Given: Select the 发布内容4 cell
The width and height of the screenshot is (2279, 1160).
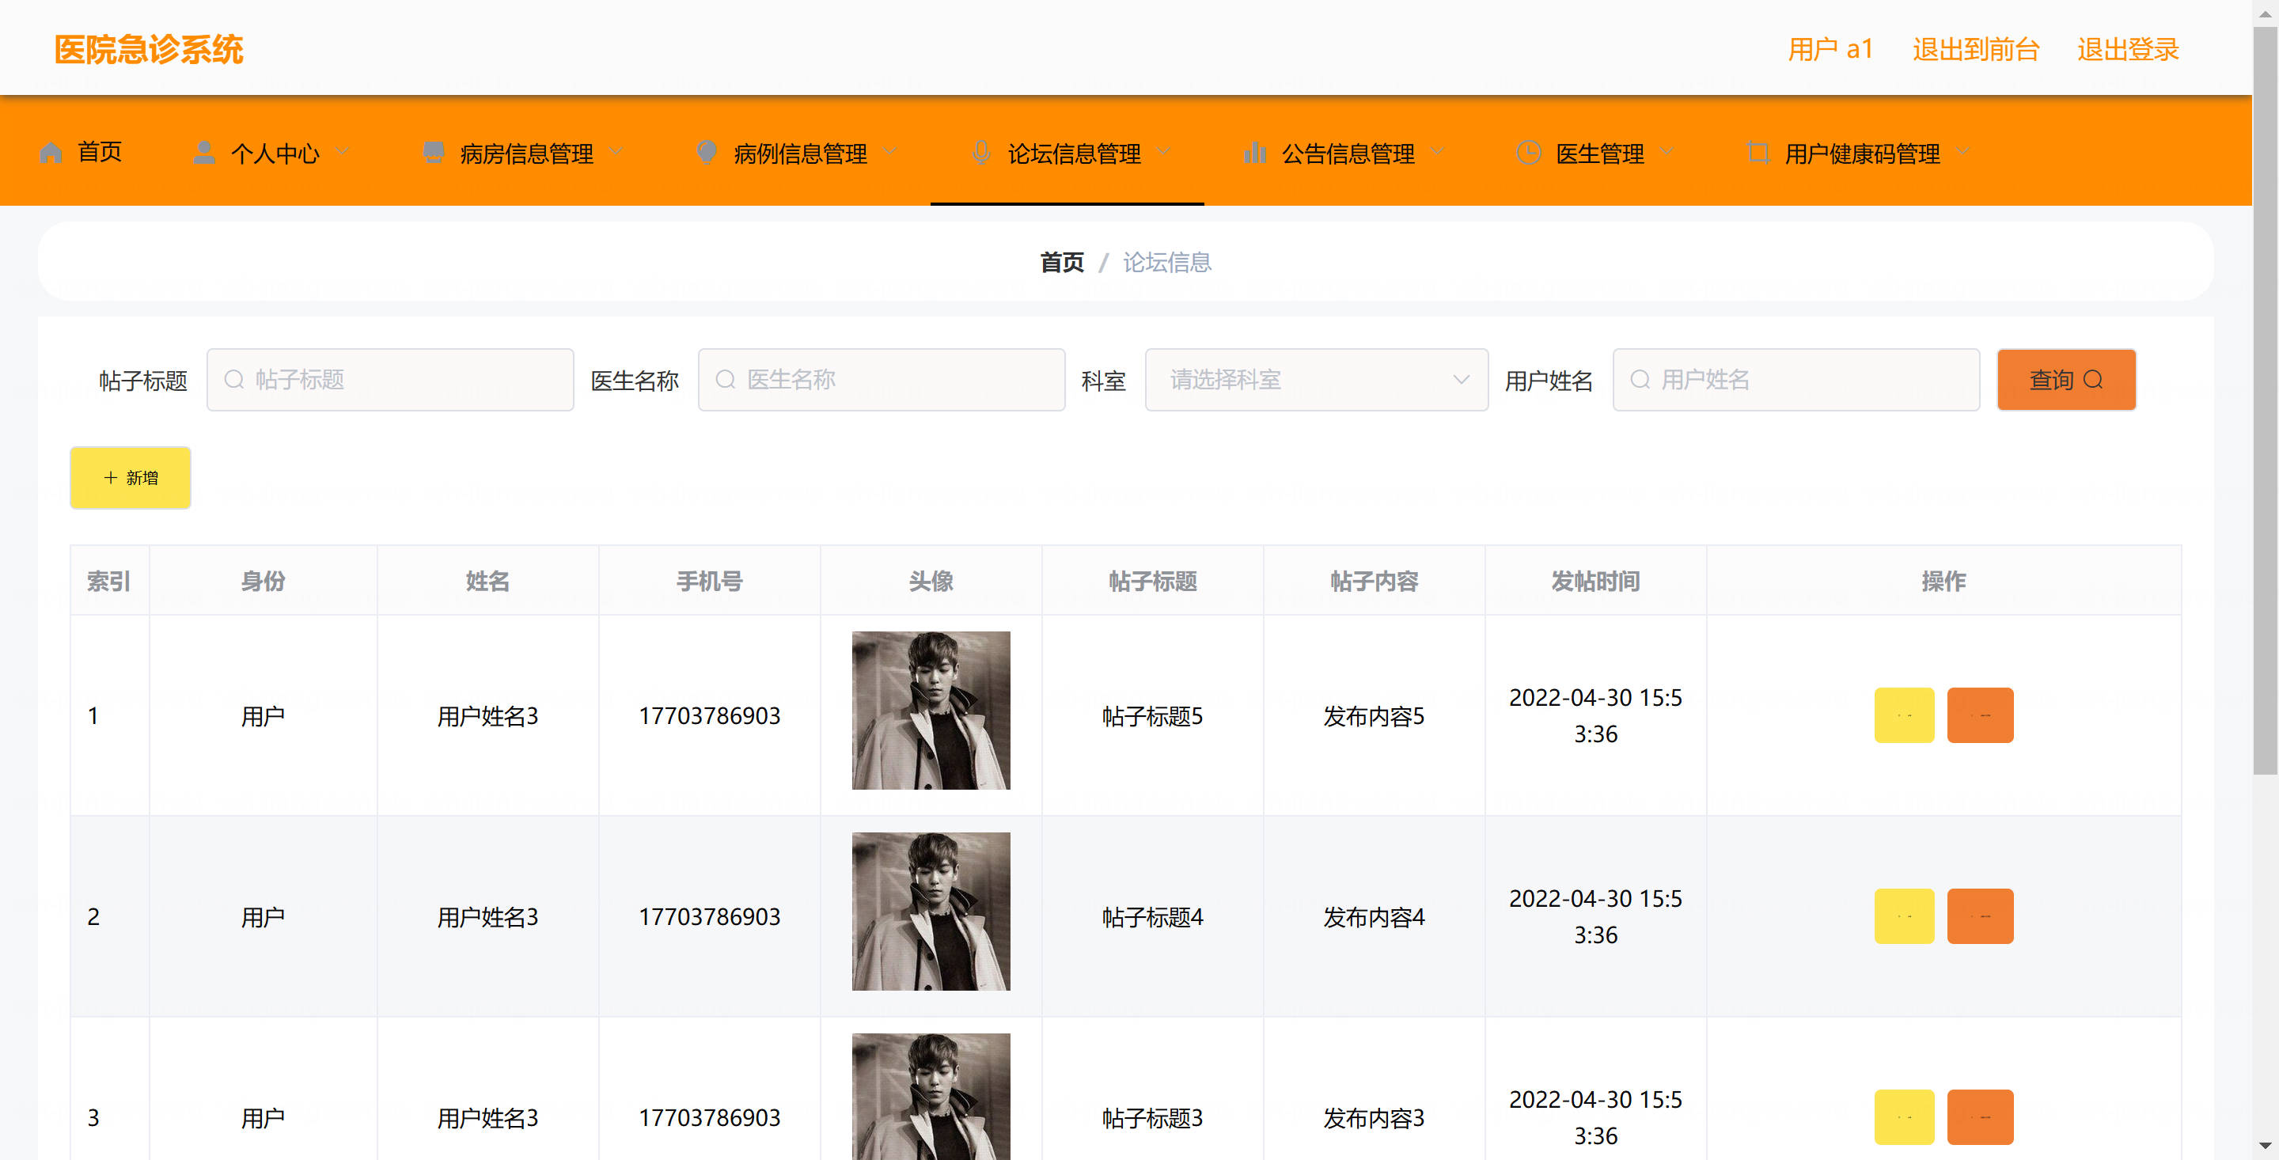Looking at the screenshot, I should [x=1374, y=916].
